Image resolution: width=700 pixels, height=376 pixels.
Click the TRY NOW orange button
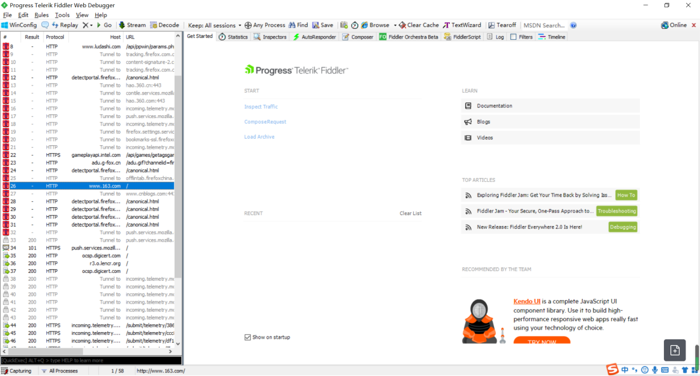(542, 340)
